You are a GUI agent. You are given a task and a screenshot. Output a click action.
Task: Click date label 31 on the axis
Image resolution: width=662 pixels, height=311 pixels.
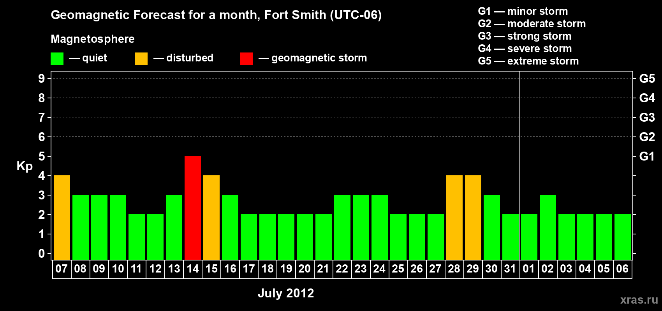click(x=510, y=269)
